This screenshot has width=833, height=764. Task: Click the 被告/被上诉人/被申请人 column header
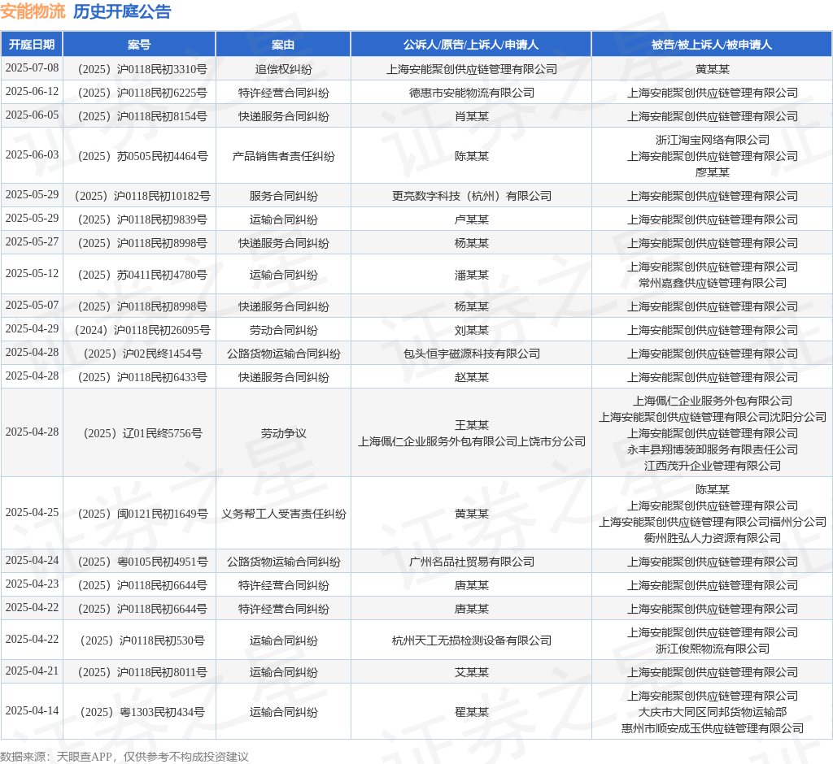(x=712, y=45)
